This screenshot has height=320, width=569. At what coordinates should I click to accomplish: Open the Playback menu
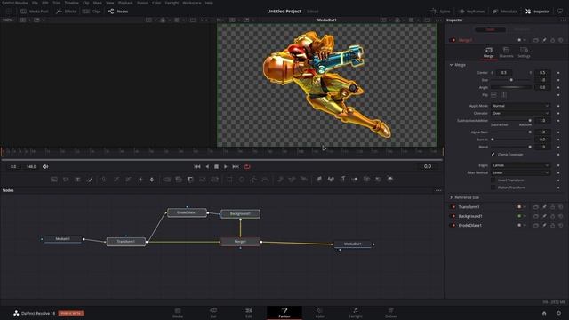tap(125, 3)
